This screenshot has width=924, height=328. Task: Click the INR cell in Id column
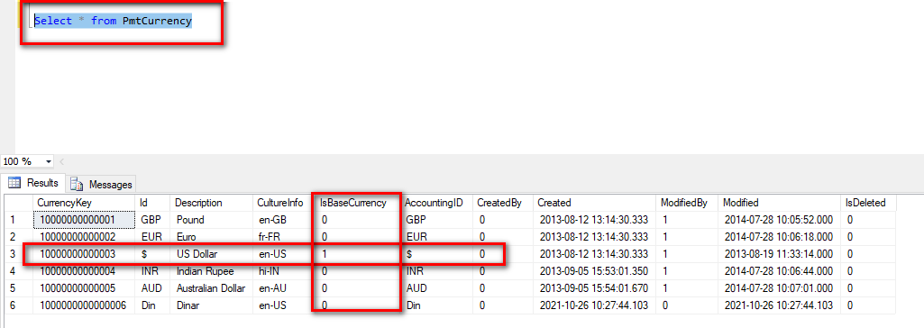point(152,271)
